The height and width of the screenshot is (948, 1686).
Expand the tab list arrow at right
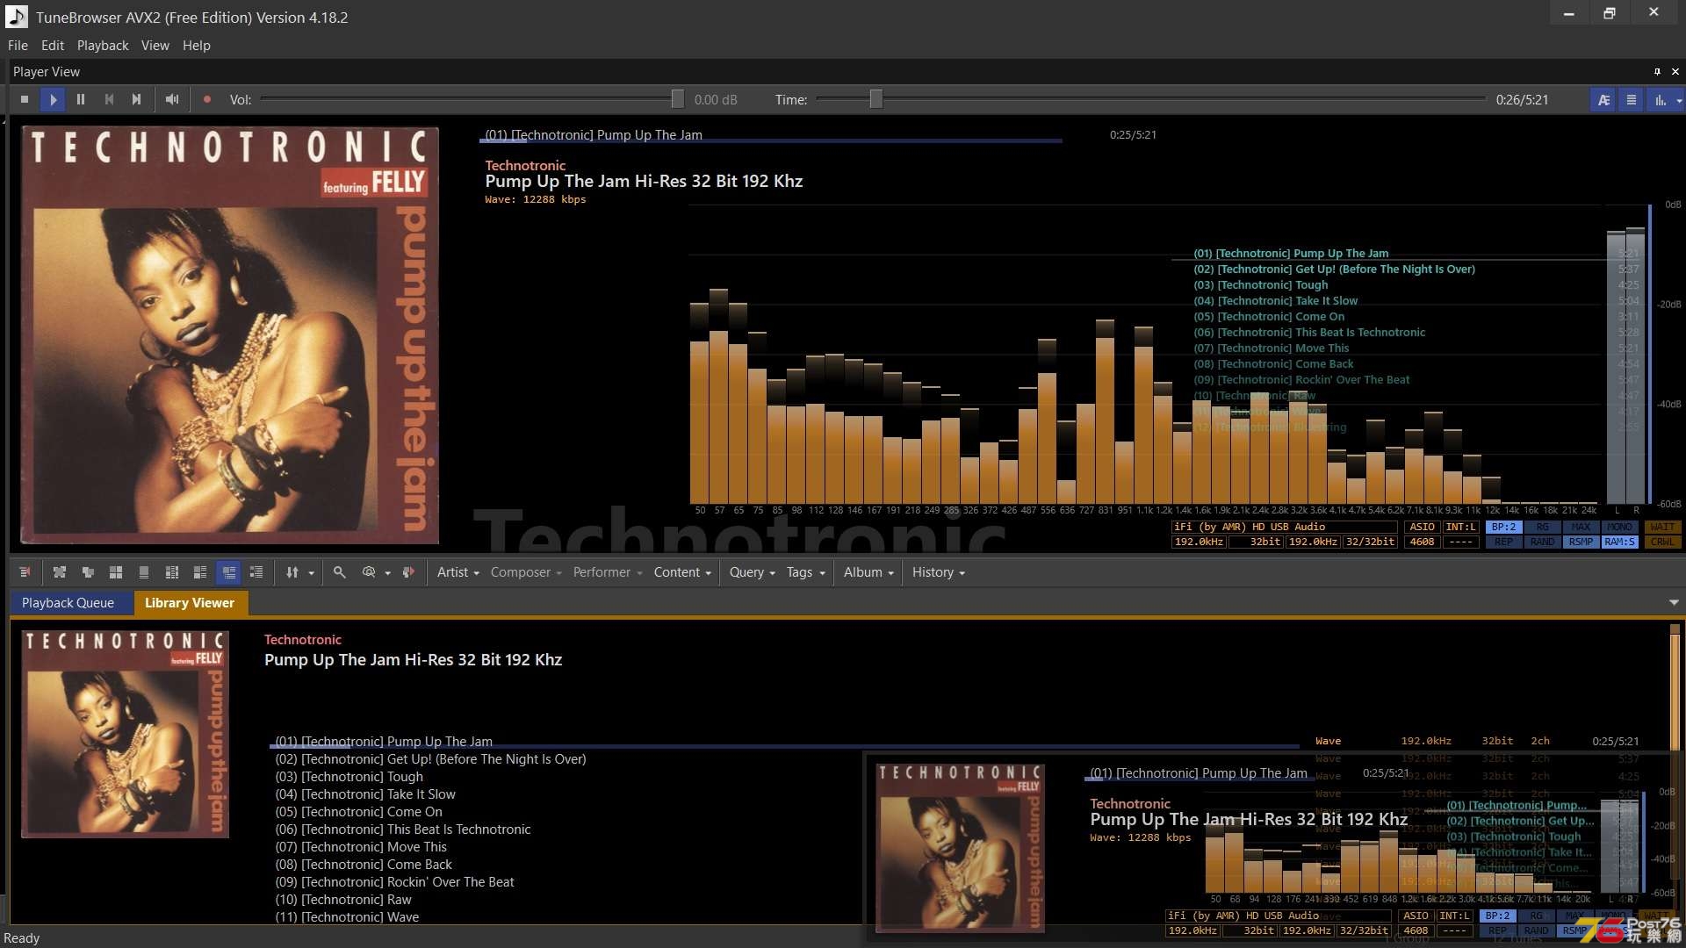1674,603
